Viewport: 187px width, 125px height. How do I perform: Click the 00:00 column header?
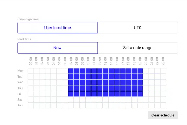[31, 61]
